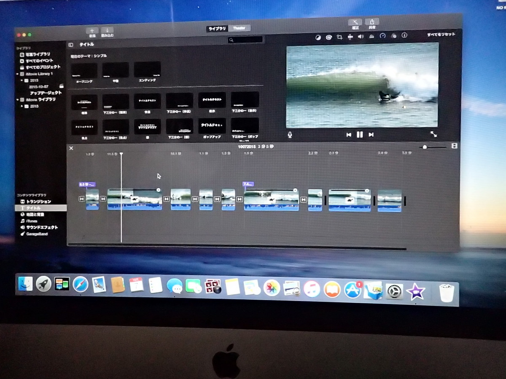Select the ポップアップ title thumbnail
The image size is (506, 379).
(x=212, y=126)
